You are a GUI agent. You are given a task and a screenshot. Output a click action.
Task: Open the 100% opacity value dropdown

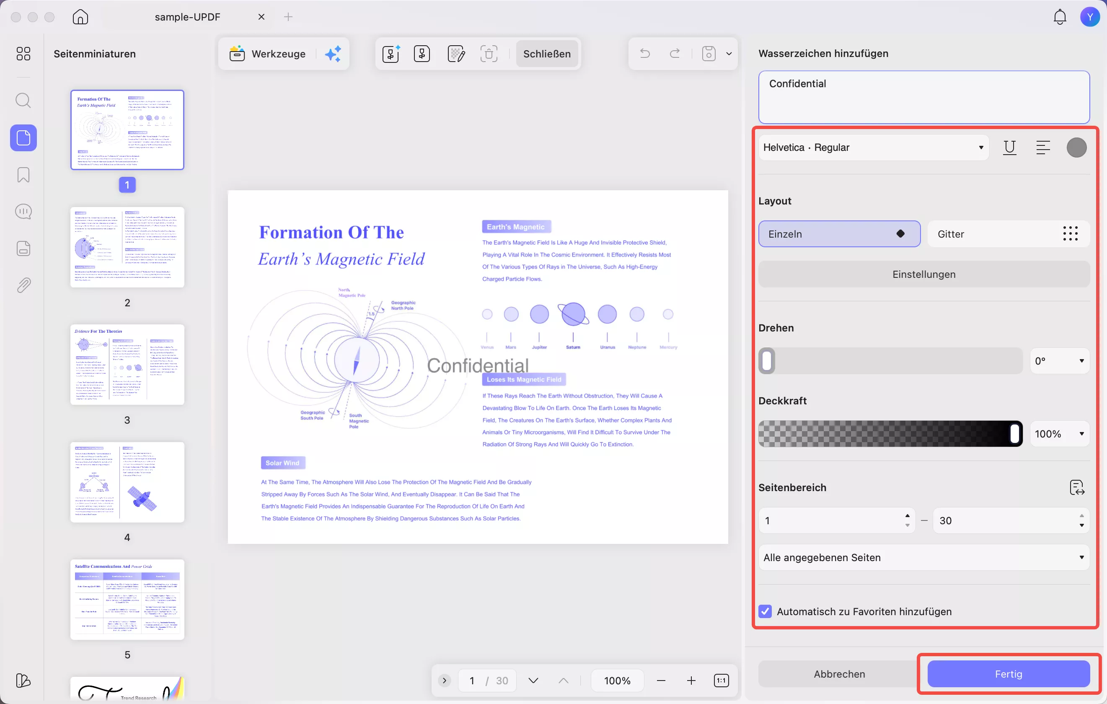tap(1059, 434)
